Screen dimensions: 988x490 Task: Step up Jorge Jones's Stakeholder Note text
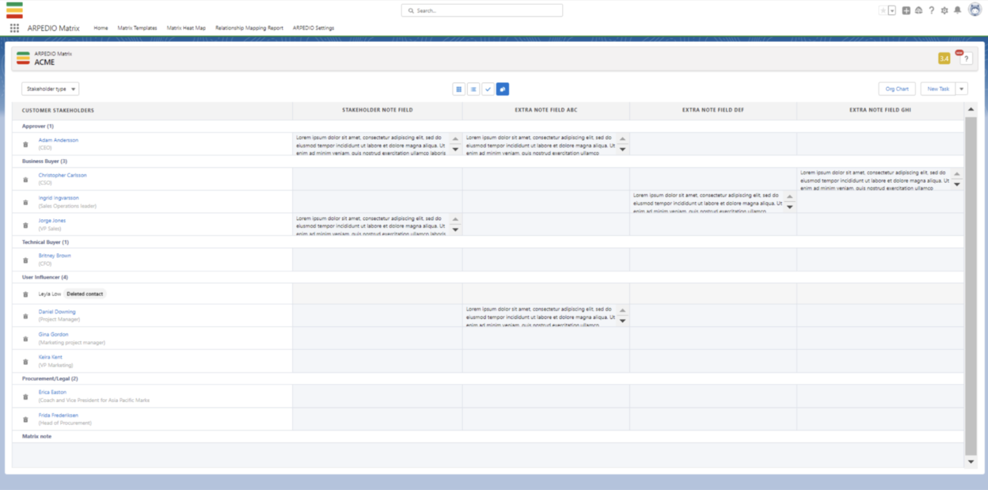454,219
